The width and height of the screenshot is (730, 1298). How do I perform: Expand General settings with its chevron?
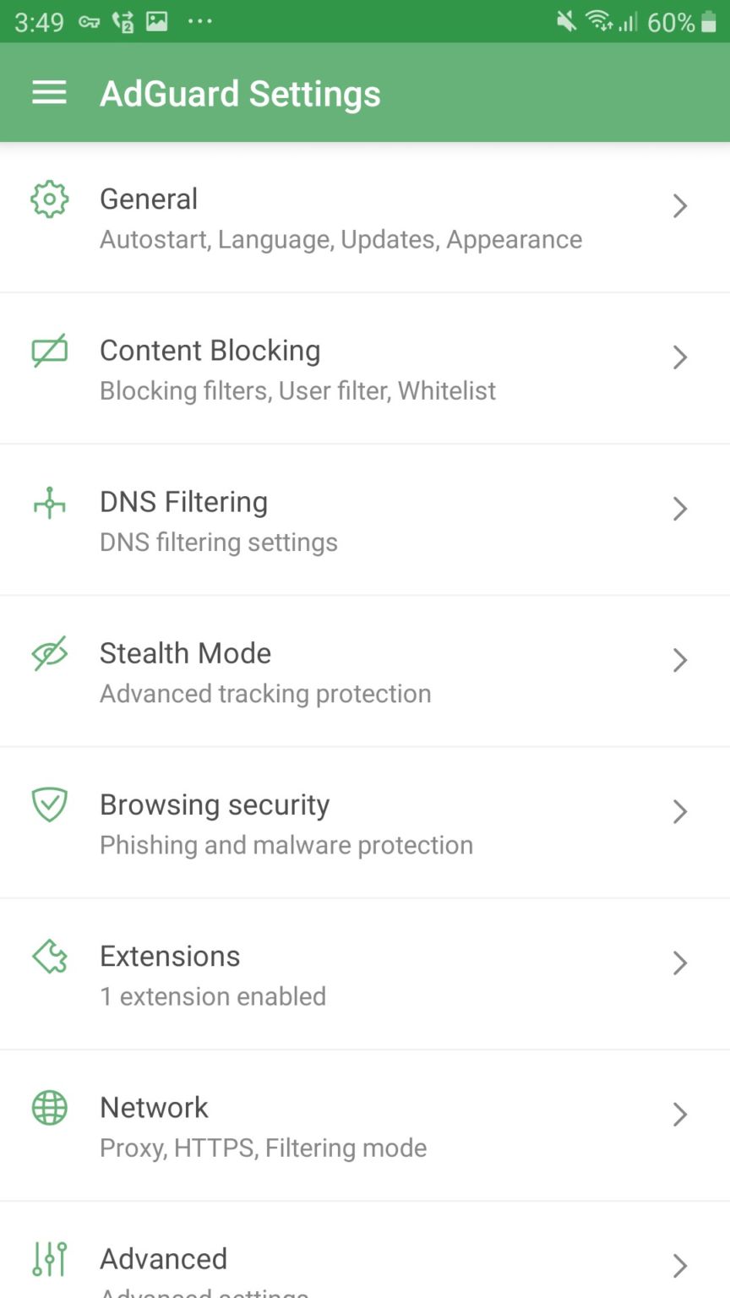point(679,206)
